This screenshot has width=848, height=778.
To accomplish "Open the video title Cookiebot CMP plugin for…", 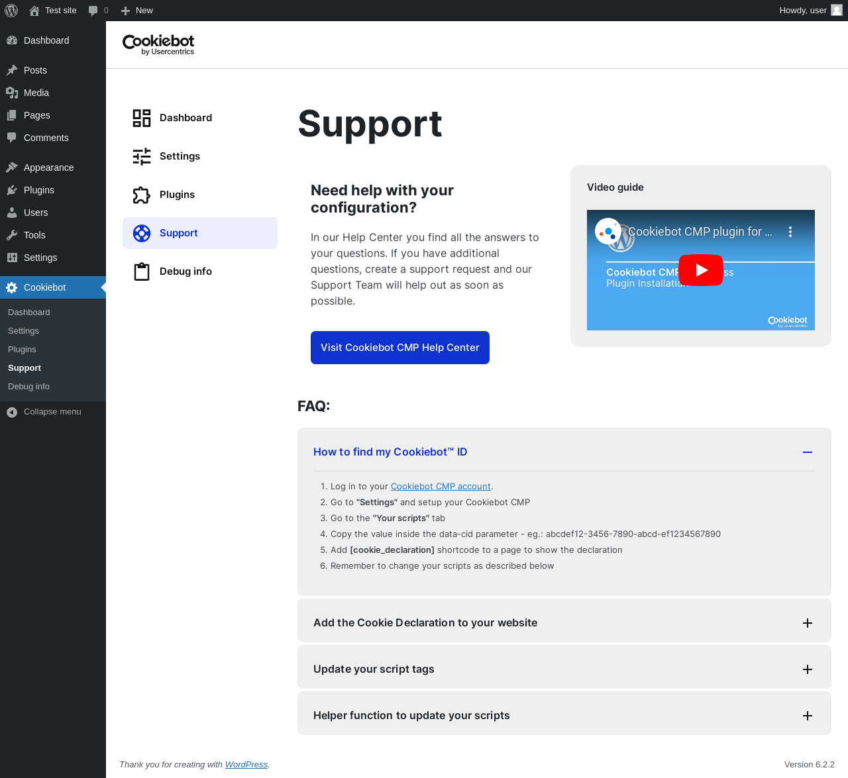I will 700,232.
